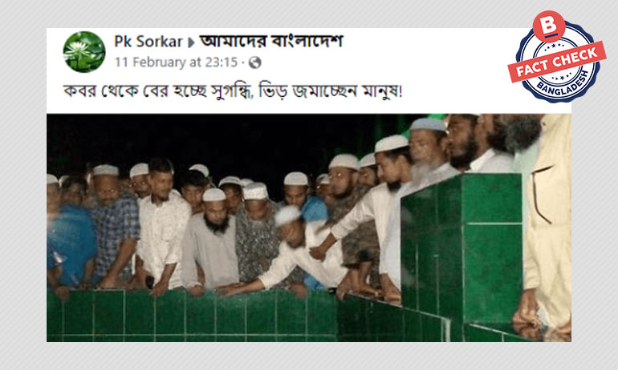Click the blue circular Fact Check seal
This screenshot has height=370, width=618.
tap(557, 61)
